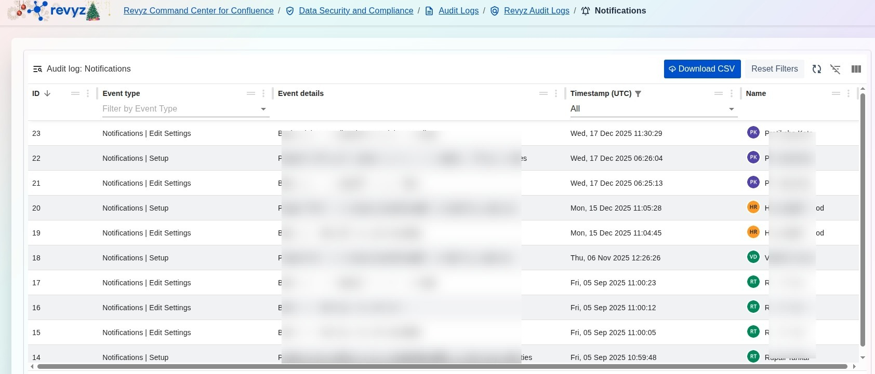Open the Event details column options menu
The width and height of the screenshot is (875, 374).
point(556,93)
